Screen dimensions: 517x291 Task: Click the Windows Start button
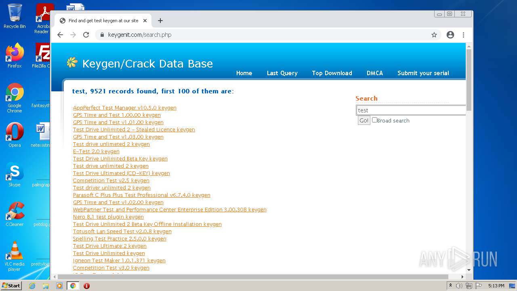[11, 285]
